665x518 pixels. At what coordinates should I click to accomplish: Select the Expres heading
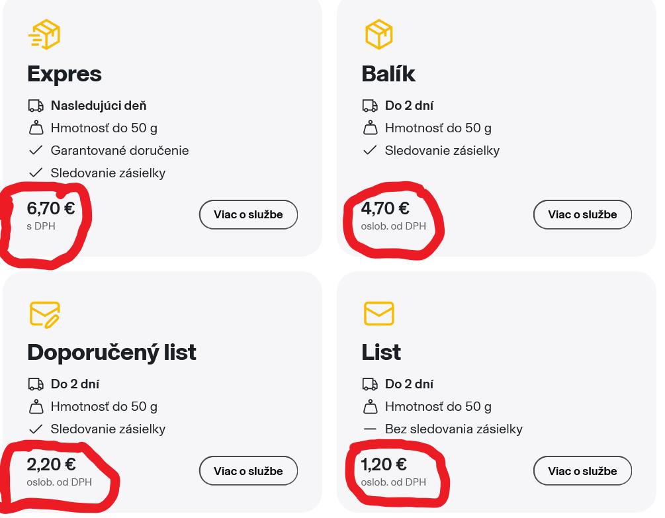[64, 74]
